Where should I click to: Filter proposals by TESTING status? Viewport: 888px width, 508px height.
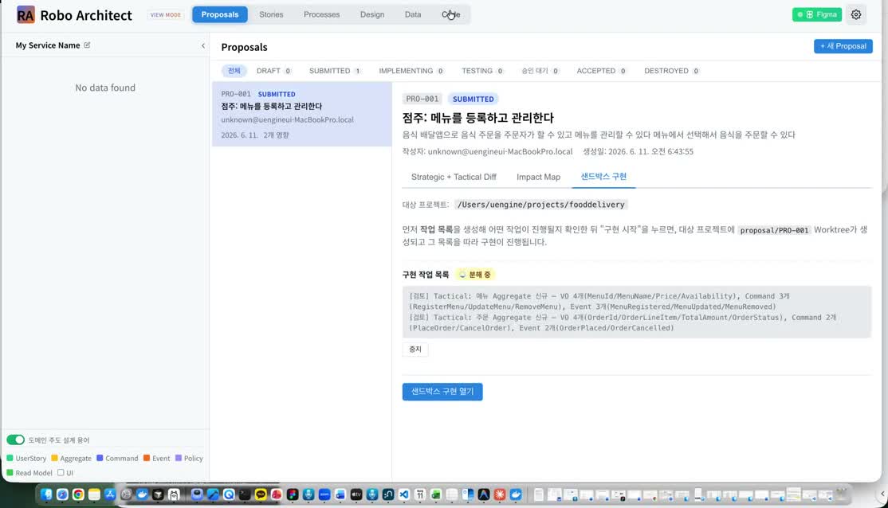pos(482,71)
